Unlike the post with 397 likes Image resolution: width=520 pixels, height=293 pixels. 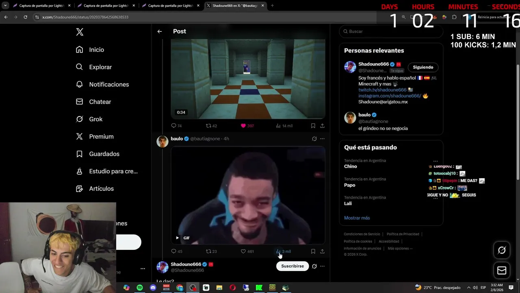243,126
